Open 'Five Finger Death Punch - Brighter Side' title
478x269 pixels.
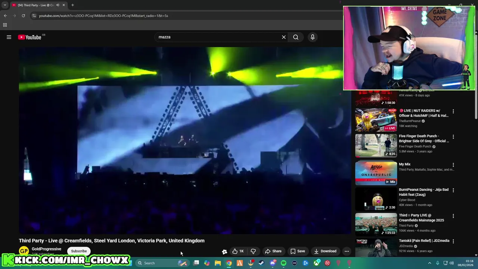point(424,139)
